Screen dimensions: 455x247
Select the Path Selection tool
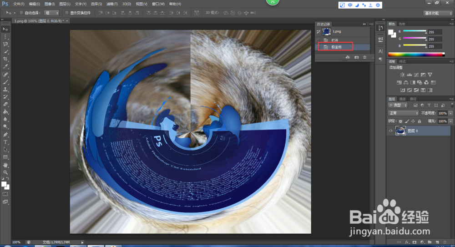[x=5, y=150]
